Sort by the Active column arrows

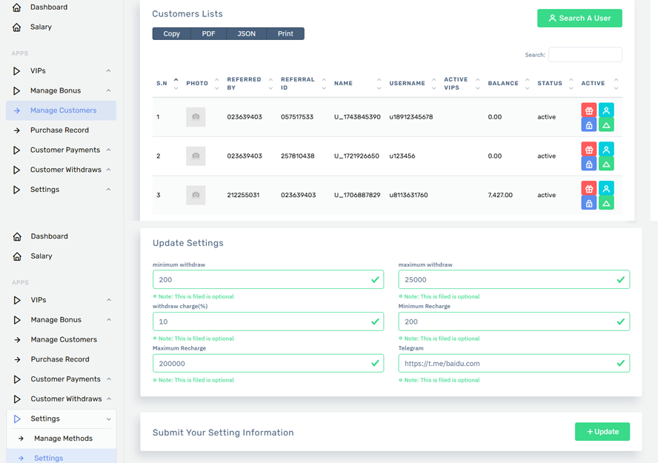tap(616, 84)
